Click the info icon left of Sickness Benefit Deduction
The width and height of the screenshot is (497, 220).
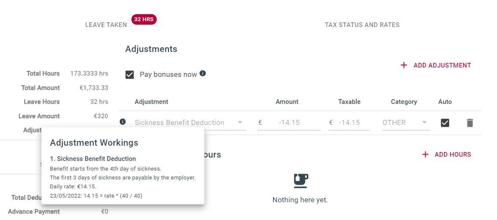coord(122,122)
